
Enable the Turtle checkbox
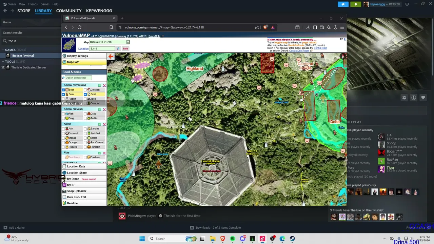pyautogui.click(x=85, y=118)
